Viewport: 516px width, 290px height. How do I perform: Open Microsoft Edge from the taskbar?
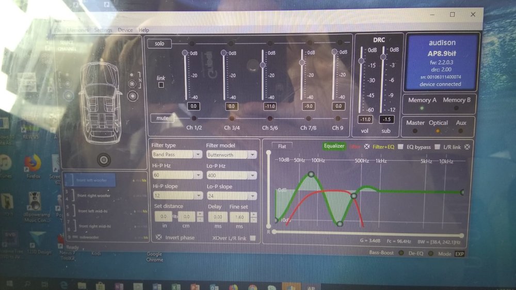click(63, 285)
